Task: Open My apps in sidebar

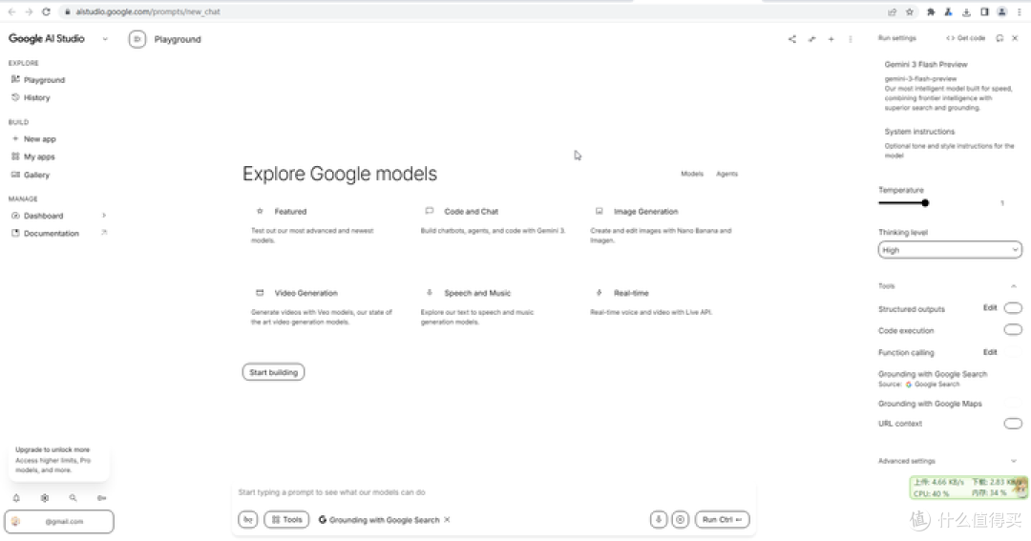Action: point(39,156)
